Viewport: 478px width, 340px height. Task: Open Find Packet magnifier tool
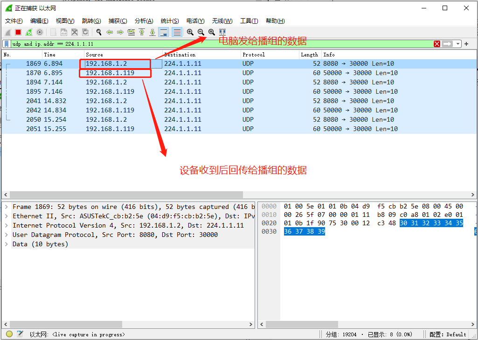[99, 32]
